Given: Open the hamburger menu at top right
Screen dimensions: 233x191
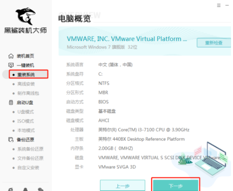Looking at the screenshot, I should [x=219, y=5].
